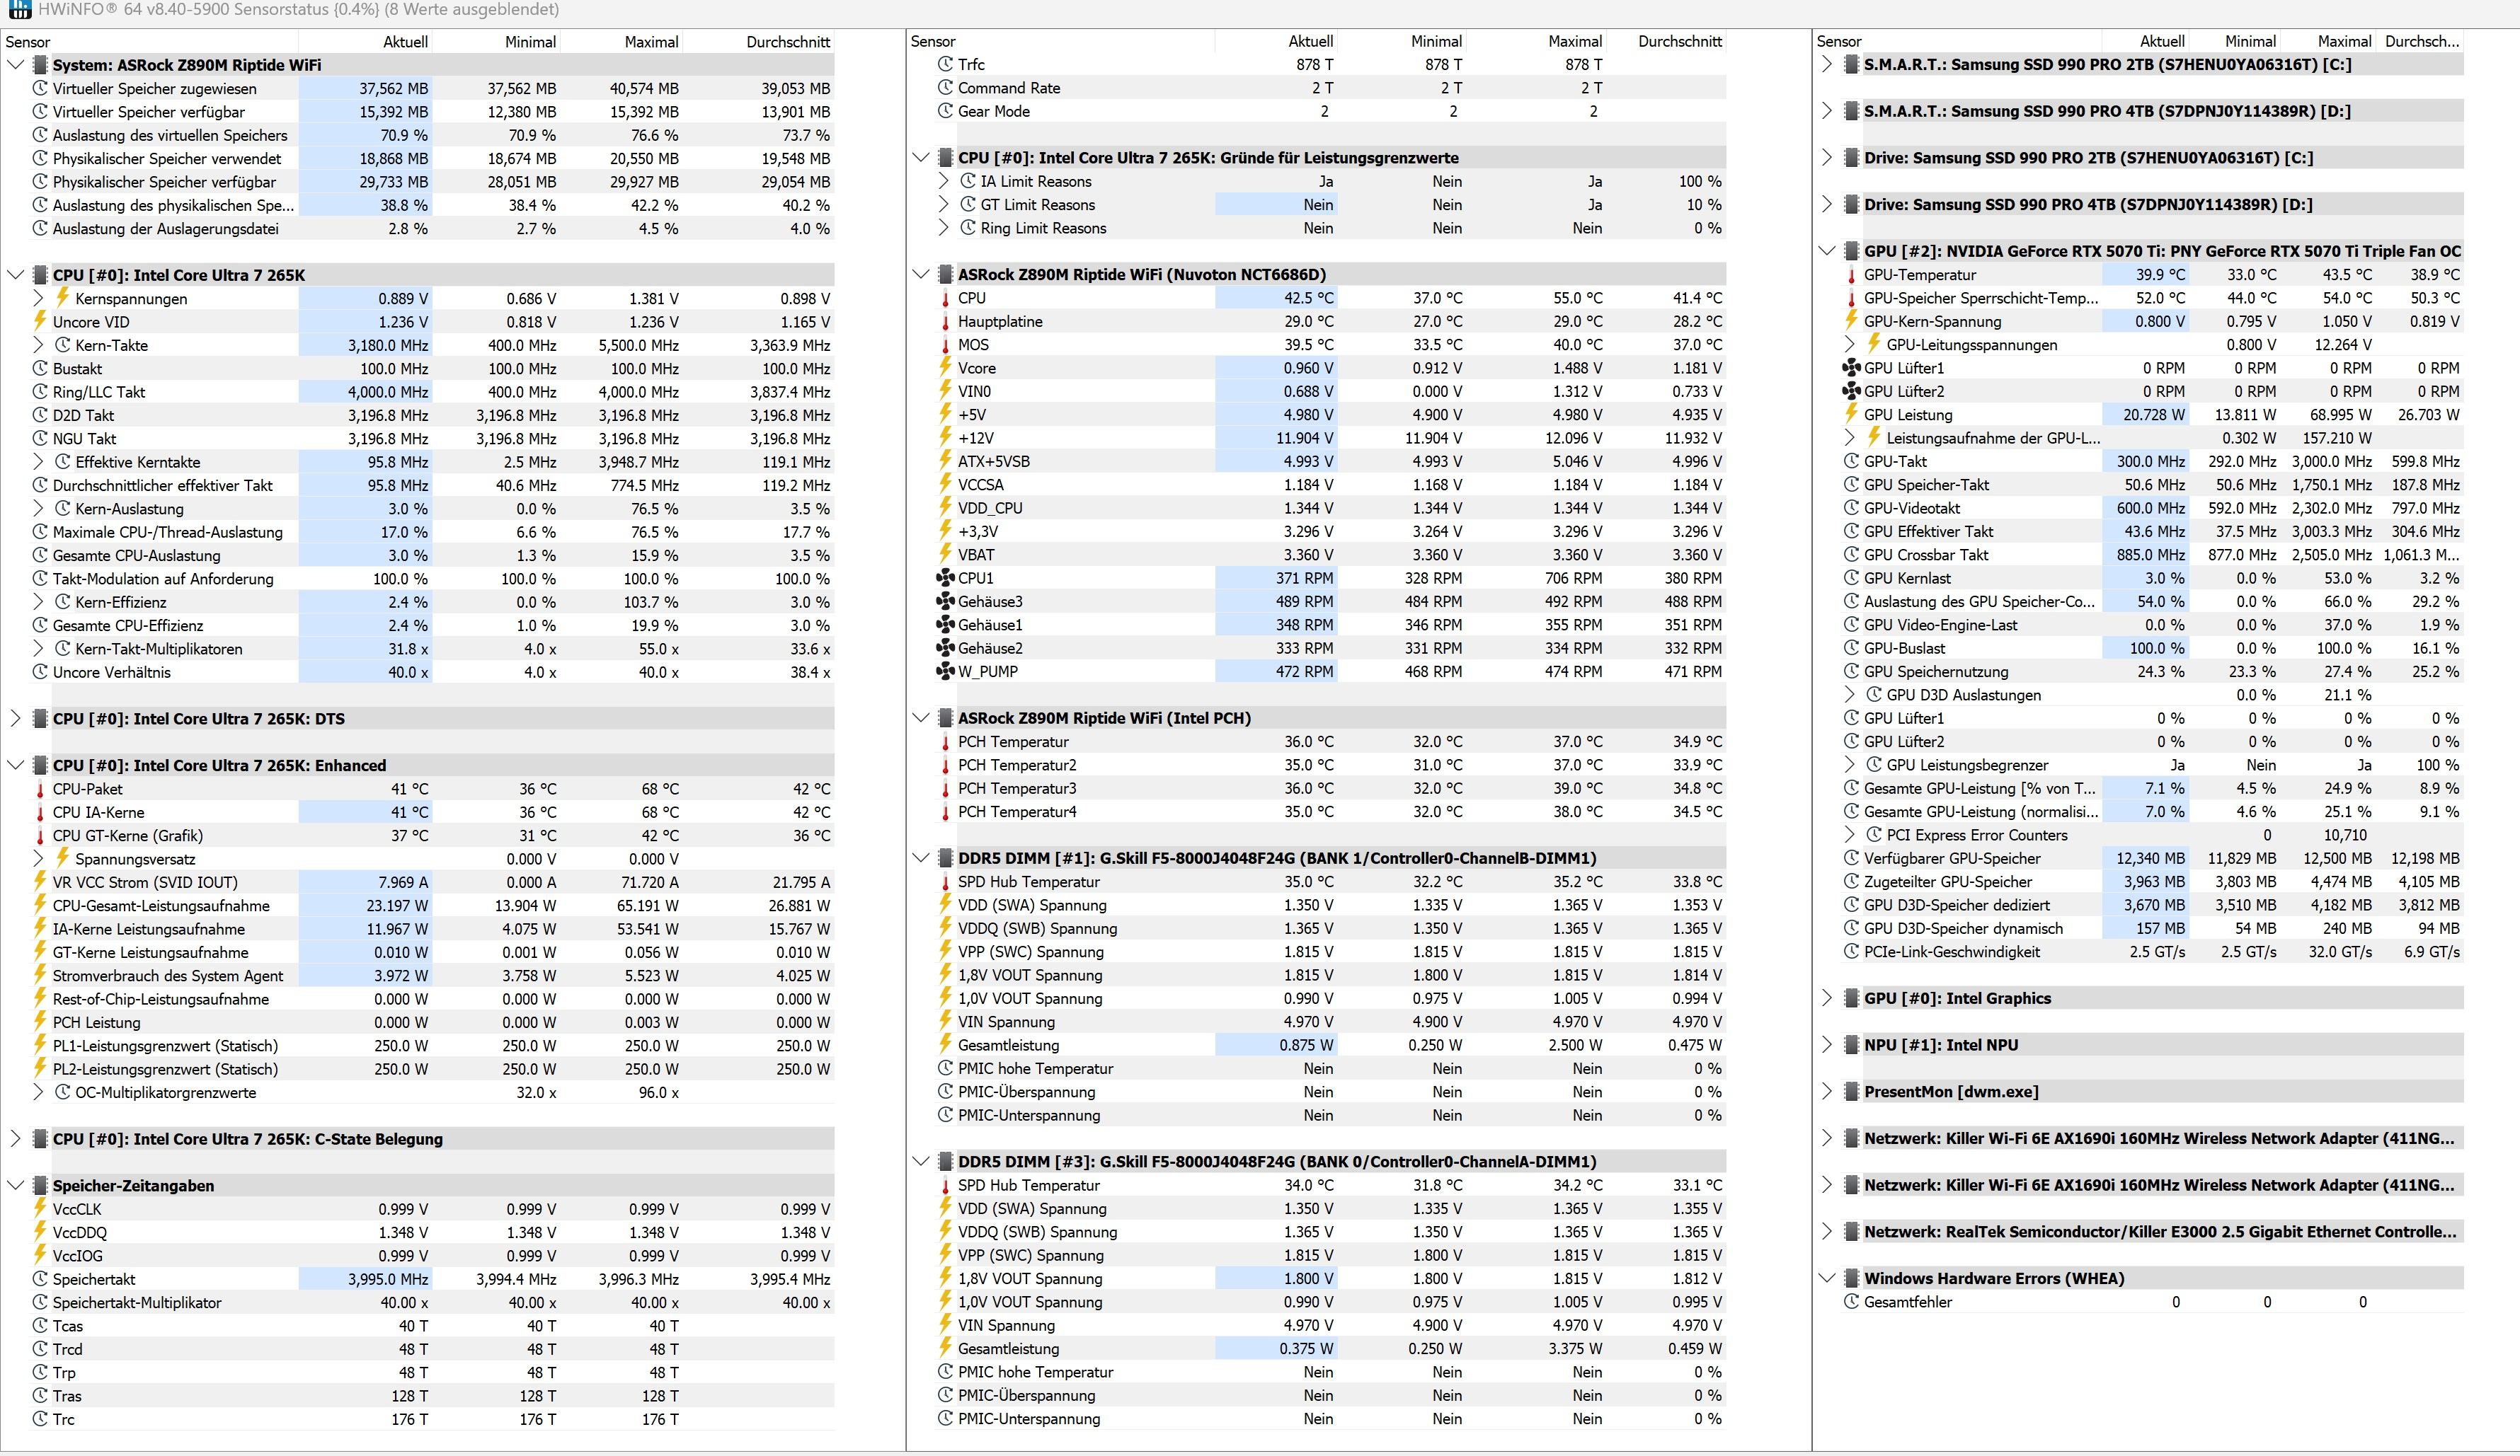This screenshot has height=1456, width=2520.
Task: Collapse the NVIDIA GeForce RTX 5070 Ti group
Action: click(x=1827, y=251)
